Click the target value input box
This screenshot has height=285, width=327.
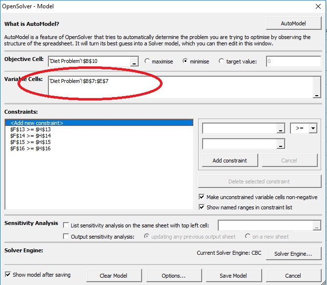(x=293, y=61)
